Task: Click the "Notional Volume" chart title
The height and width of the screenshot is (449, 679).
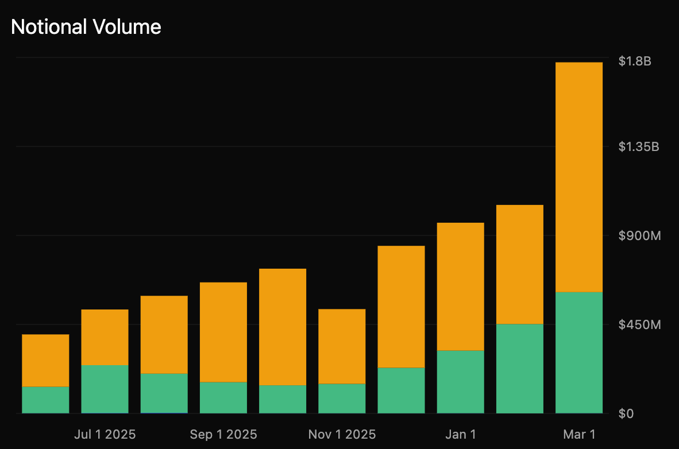Action: click(86, 27)
